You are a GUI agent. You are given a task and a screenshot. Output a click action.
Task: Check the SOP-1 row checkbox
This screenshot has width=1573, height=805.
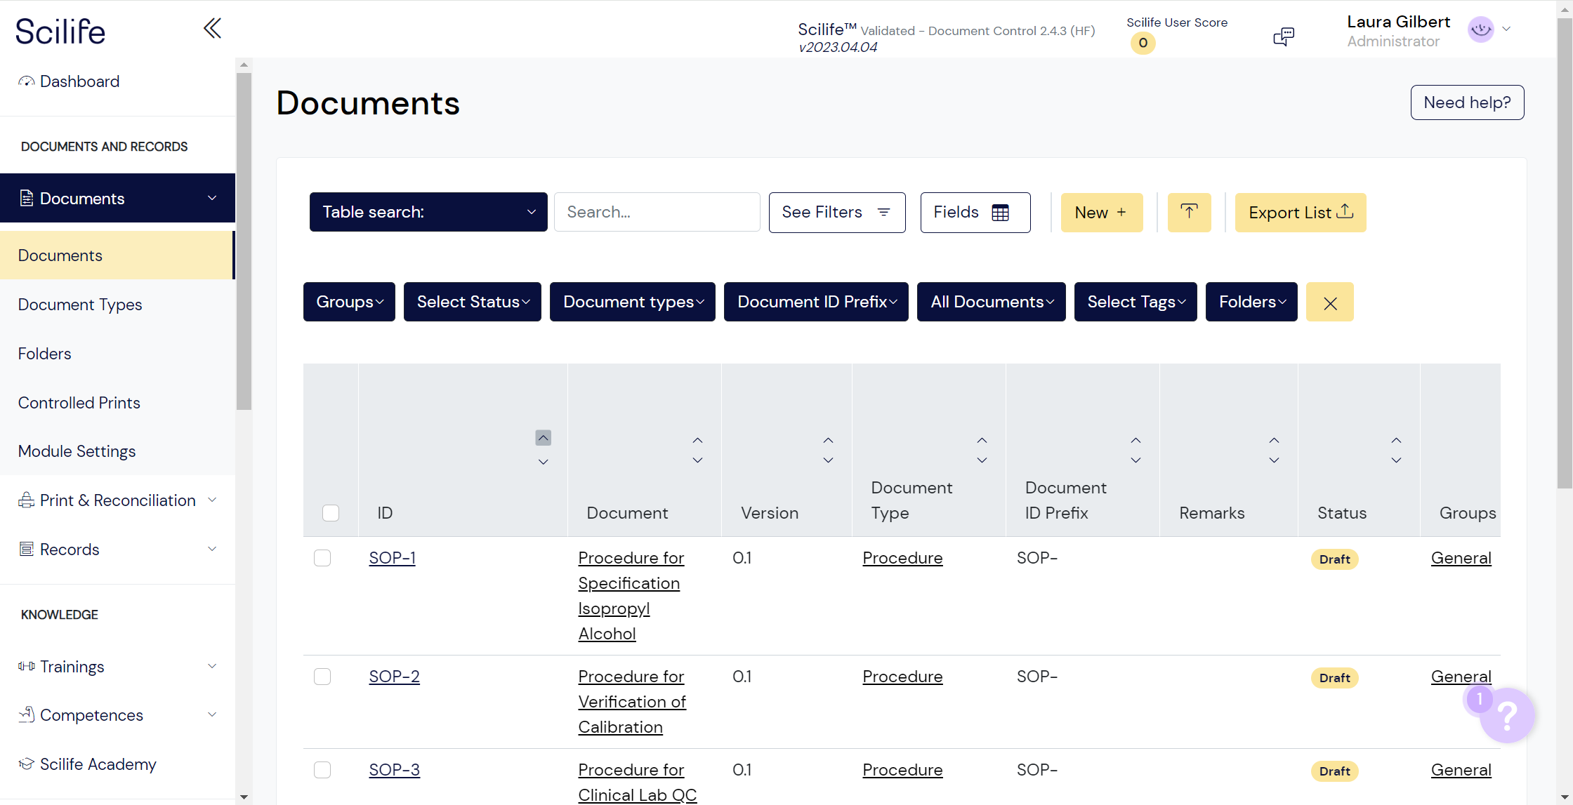coord(322,558)
